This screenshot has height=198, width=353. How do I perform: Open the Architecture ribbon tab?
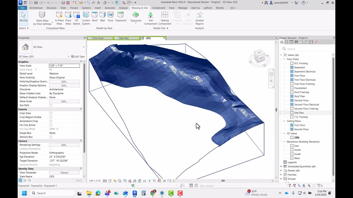[36, 8]
